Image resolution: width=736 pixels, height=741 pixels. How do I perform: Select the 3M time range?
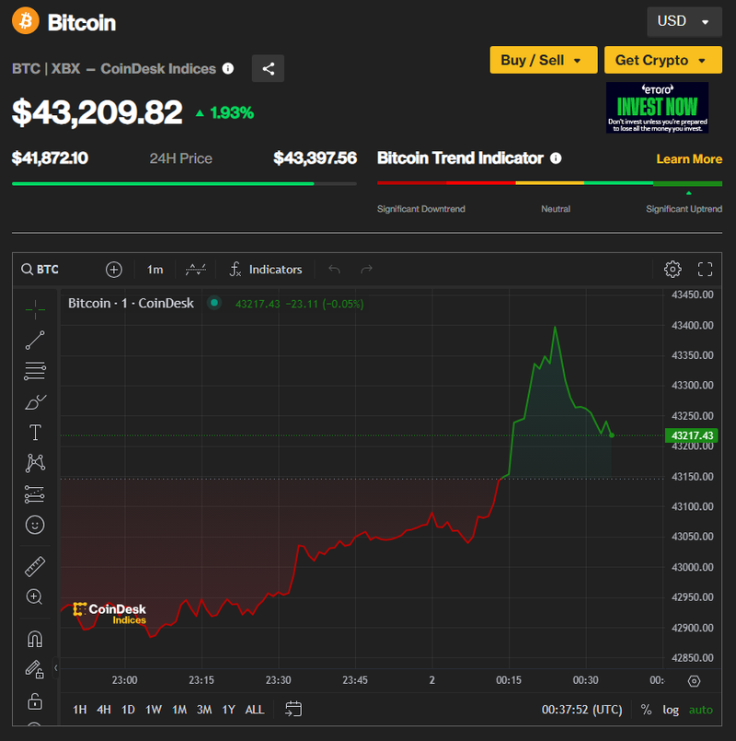click(x=204, y=710)
